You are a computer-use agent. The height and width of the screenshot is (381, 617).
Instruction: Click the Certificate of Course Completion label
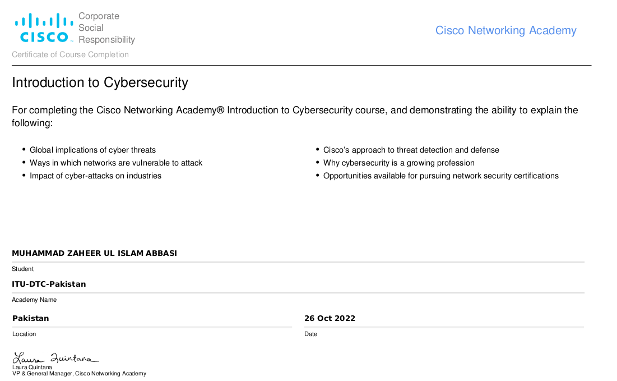pyautogui.click(x=71, y=54)
